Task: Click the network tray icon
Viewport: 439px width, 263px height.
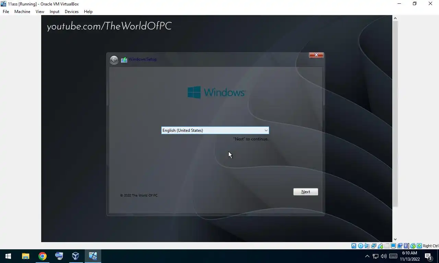Action: click(376, 256)
